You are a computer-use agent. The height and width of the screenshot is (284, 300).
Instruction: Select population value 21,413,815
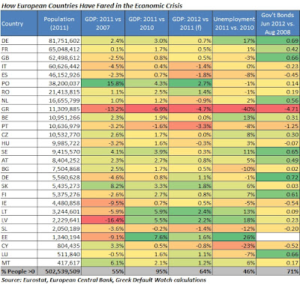pos(59,92)
